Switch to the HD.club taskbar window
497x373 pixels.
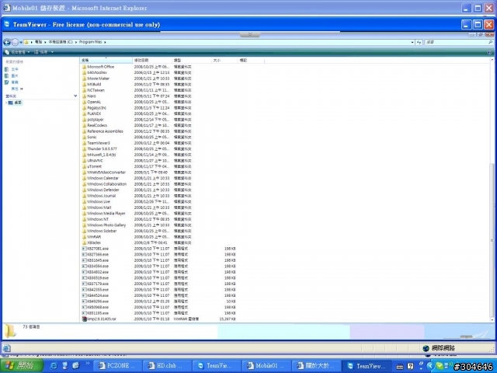pos(166,366)
